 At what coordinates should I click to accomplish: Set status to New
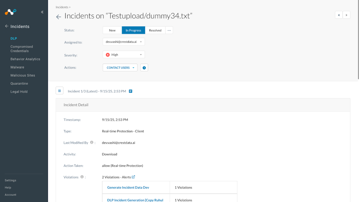[112, 30]
